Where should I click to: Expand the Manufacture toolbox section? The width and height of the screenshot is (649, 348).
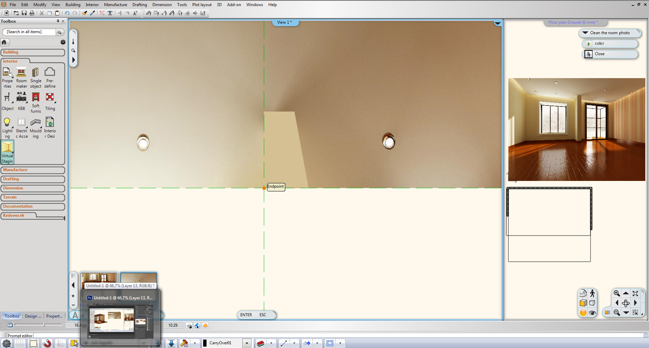32,170
